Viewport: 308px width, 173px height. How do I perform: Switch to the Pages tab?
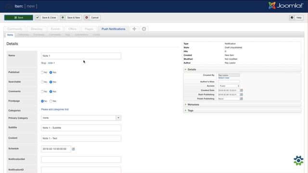click(89, 29)
